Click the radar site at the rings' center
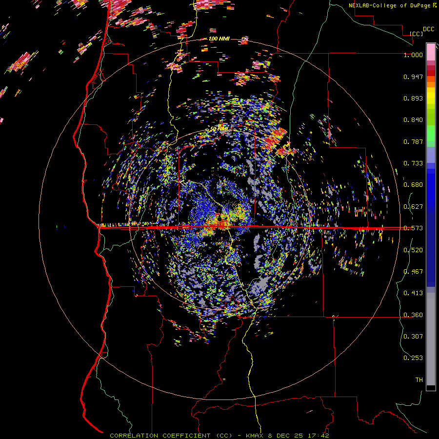 point(219,219)
